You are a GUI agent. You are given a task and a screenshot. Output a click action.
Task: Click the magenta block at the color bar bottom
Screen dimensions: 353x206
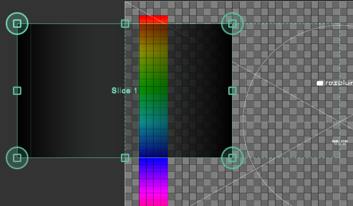coord(154,199)
